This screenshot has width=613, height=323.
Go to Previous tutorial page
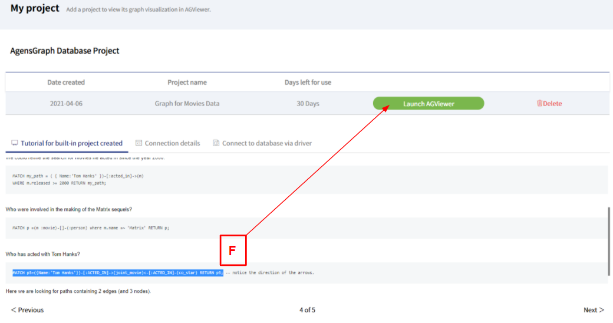point(27,310)
